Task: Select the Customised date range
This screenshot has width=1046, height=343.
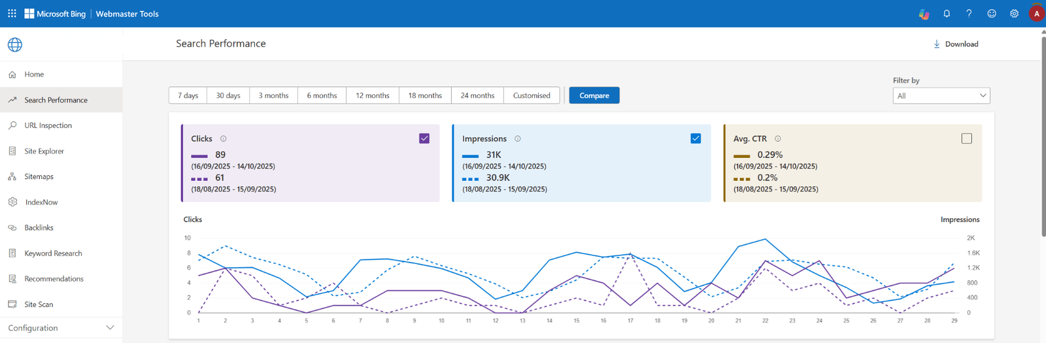Action: point(531,95)
